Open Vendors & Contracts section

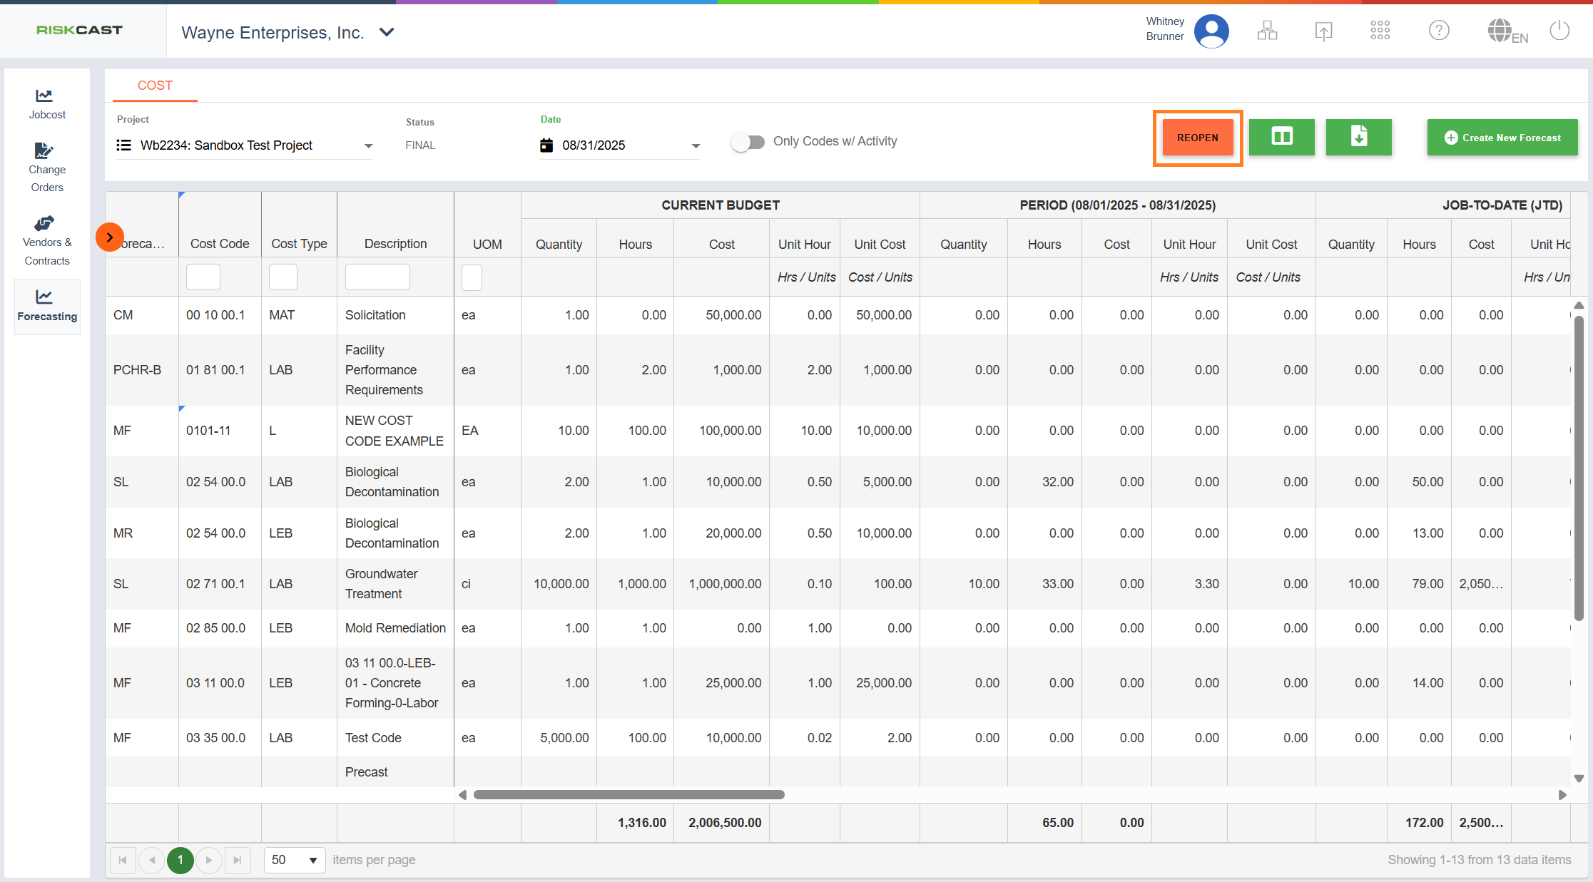tap(47, 241)
